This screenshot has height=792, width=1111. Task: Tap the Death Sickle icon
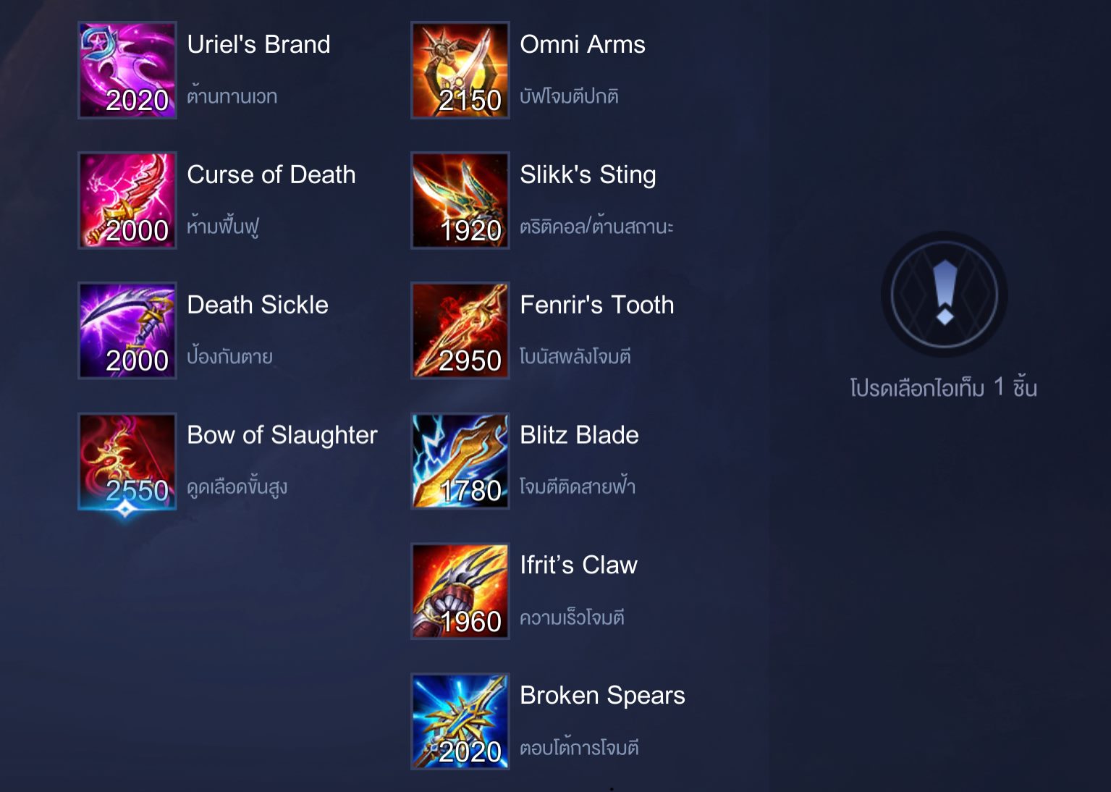tap(127, 331)
